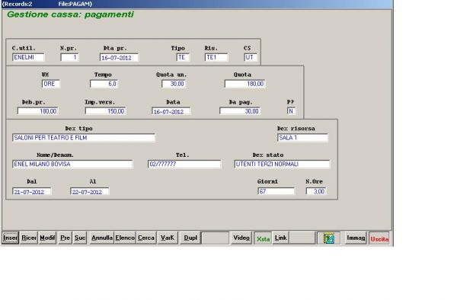Click the Da pag. field

[x=240, y=111]
